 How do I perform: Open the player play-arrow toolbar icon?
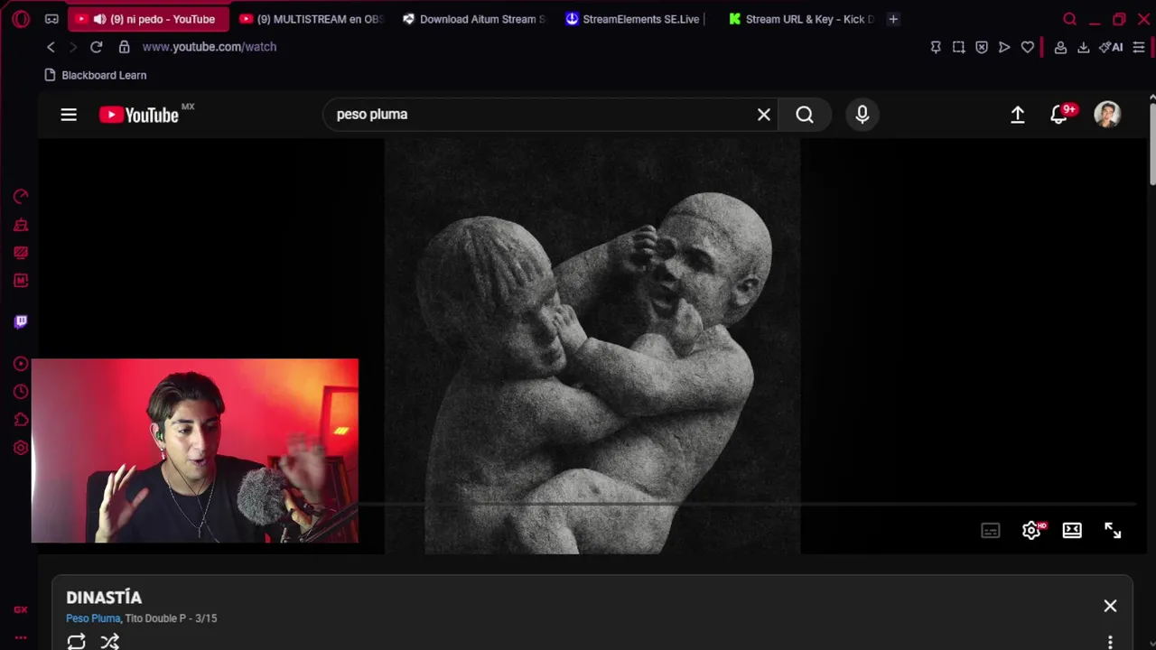(x=1004, y=47)
